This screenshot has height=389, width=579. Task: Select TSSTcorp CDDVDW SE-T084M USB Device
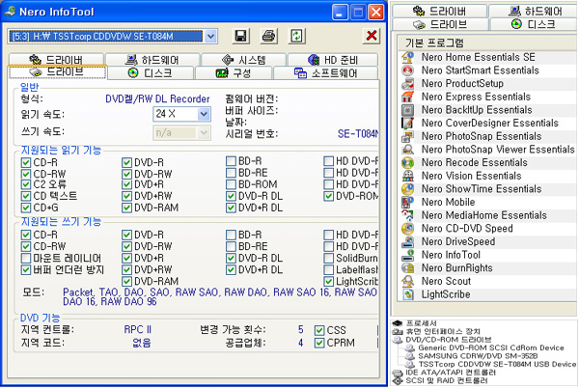coord(497,364)
